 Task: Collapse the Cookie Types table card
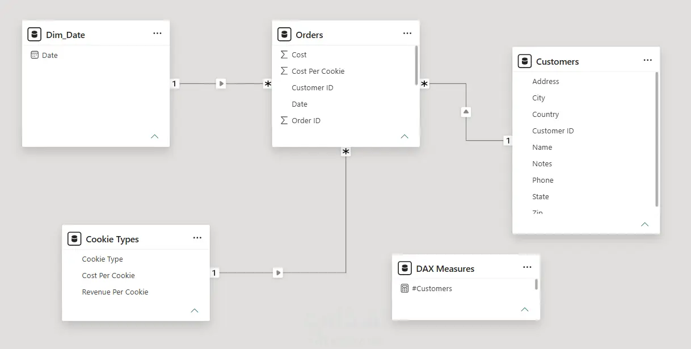(195, 310)
